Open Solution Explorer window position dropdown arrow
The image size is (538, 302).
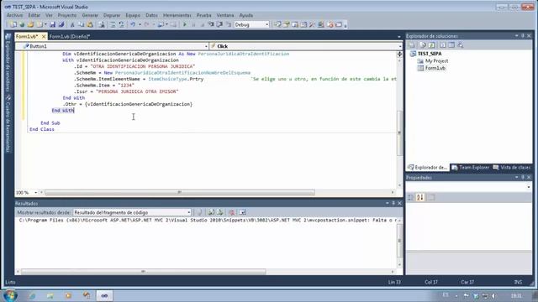[x=517, y=35]
